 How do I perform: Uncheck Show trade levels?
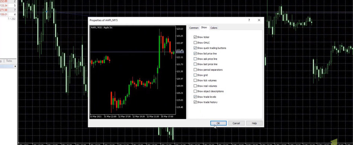[x=195, y=97]
